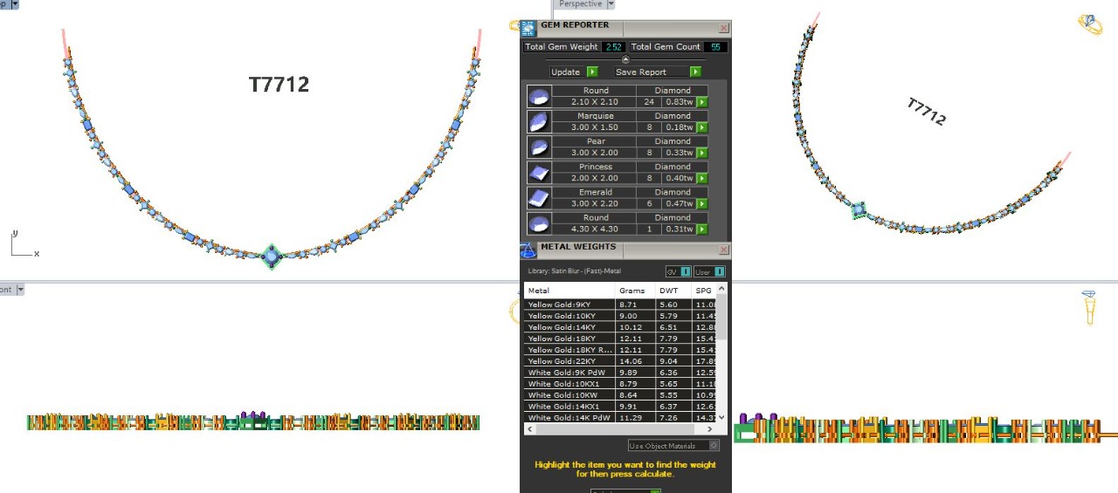
Task: Click the DWT column header
Action: (x=672, y=291)
